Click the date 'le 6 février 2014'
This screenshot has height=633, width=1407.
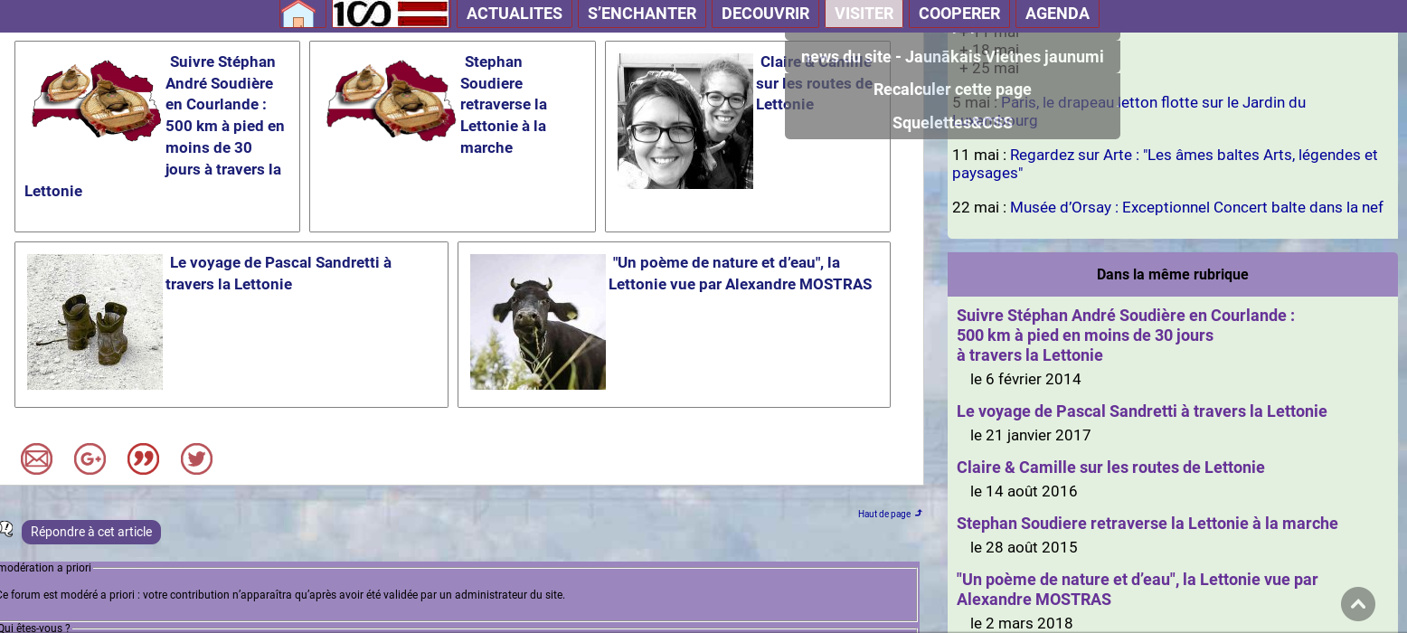1025,379
